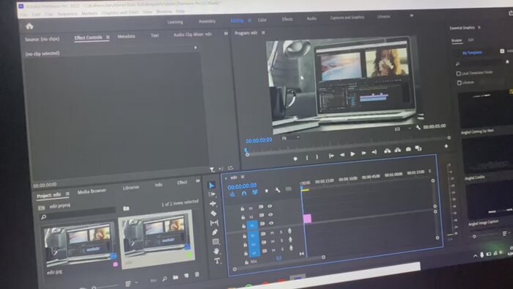Open the Media Browser tab
513x289 pixels.
tap(92, 191)
